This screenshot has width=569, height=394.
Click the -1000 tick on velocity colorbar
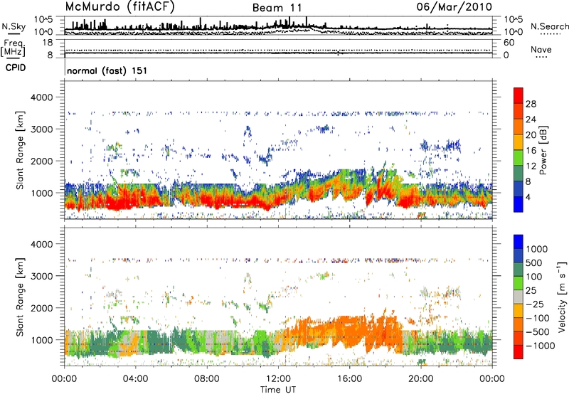coord(541,346)
